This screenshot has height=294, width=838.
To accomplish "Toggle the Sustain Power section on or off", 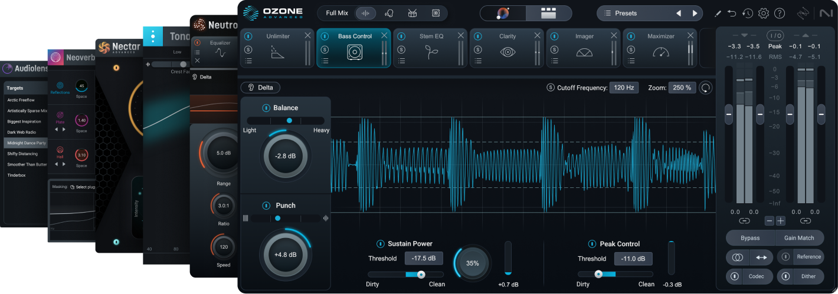I will click(381, 244).
